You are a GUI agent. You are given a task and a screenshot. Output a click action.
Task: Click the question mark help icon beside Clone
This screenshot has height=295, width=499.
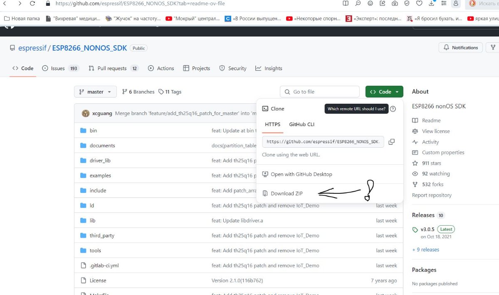click(393, 109)
